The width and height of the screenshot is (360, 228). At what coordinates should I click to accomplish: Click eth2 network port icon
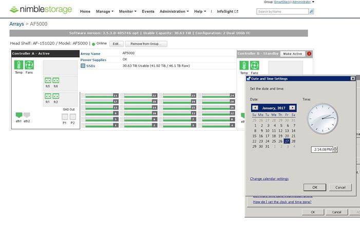[27, 115]
